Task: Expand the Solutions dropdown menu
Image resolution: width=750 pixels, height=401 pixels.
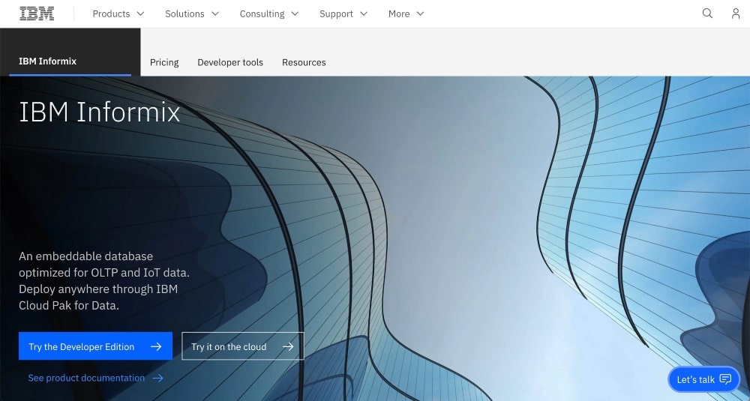Action: click(193, 13)
